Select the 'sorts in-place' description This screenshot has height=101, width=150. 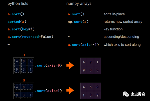click(x=114, y=14)
